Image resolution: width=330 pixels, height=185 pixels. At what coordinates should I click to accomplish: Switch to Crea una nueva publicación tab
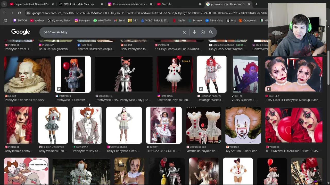[130, 4]
